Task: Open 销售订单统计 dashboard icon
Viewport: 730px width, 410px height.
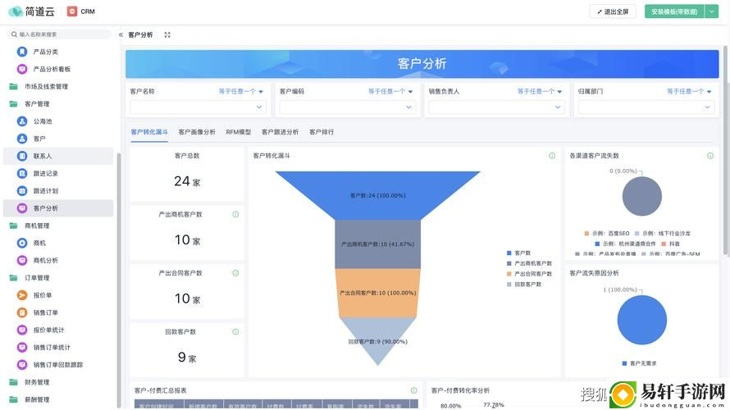Action: [22, 347]
